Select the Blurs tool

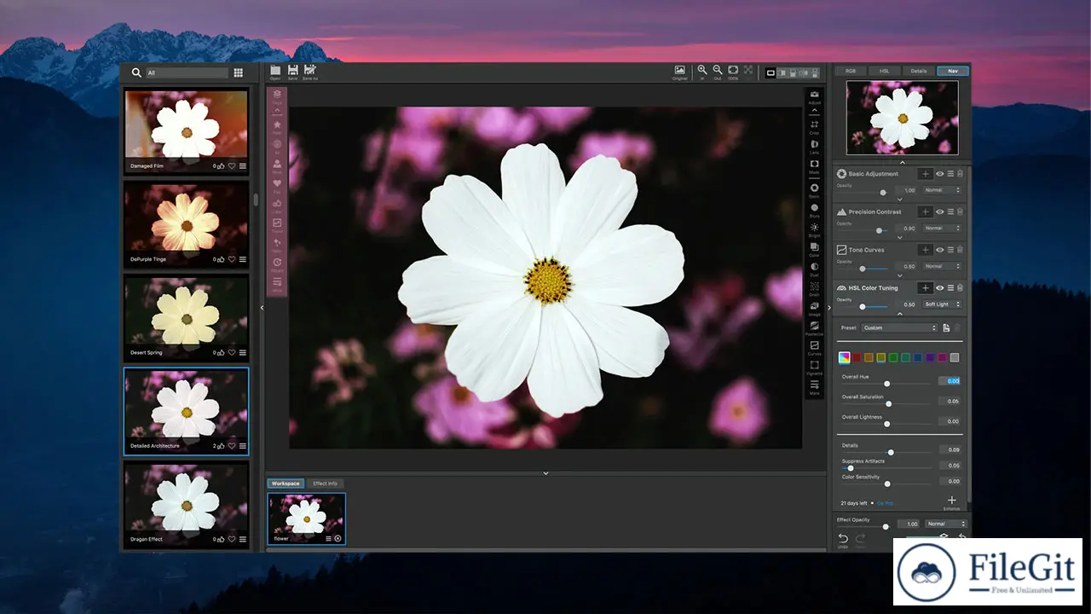pyautogui.click(x=814, y=207)
